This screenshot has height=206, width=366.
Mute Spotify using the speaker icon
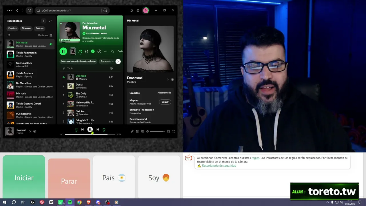[148, 131]
